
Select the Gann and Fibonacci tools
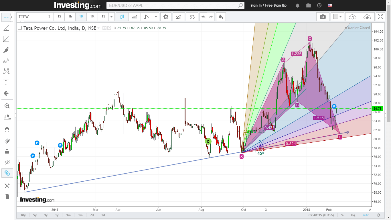pyautogui.click(x=6, y=39)
